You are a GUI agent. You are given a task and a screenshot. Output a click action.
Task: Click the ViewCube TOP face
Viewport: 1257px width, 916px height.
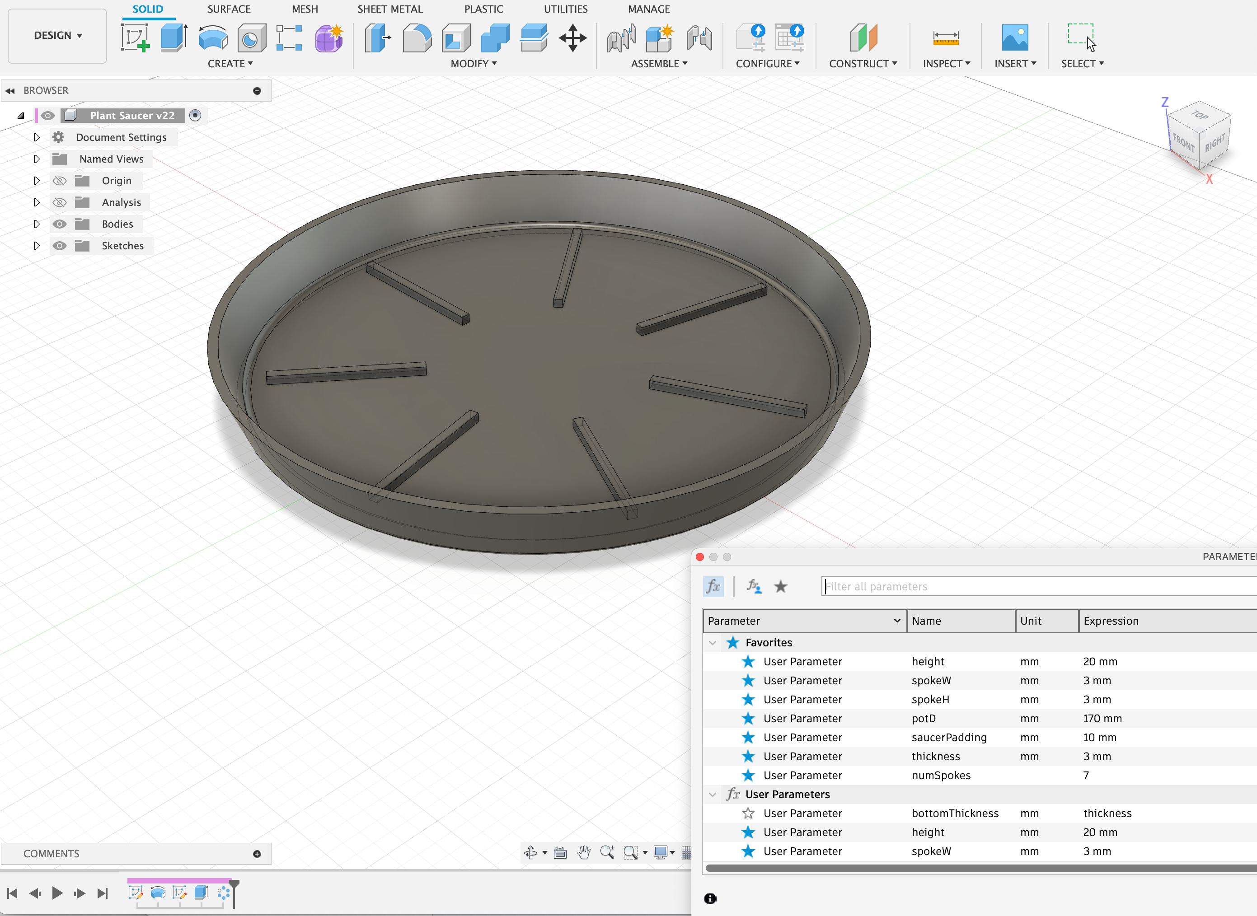coord(1199,115)
